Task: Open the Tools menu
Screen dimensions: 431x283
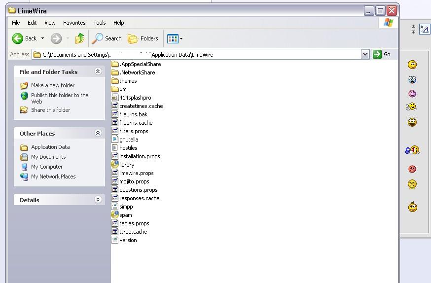Action: click(100, 23)
